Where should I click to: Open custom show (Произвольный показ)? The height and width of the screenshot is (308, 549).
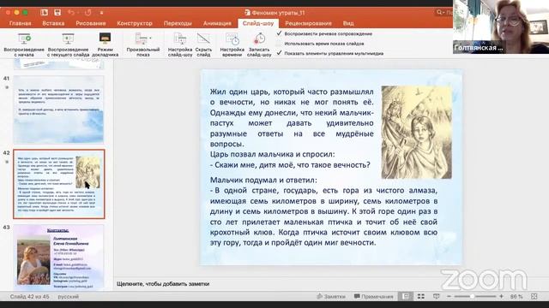pyautogui.click(x=143, y=44)
